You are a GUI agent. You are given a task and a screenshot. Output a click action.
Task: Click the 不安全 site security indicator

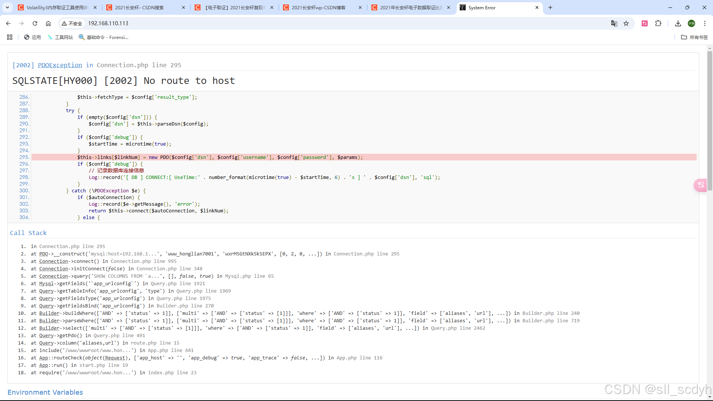(72, 23)
